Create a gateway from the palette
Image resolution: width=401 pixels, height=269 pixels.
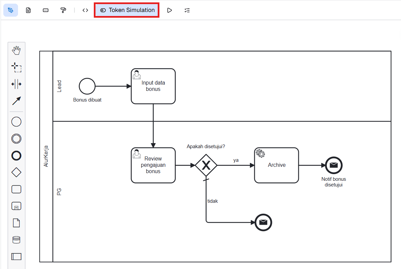[x=16, y=172]
